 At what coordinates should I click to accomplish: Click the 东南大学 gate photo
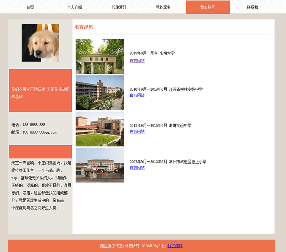(100, 56)
